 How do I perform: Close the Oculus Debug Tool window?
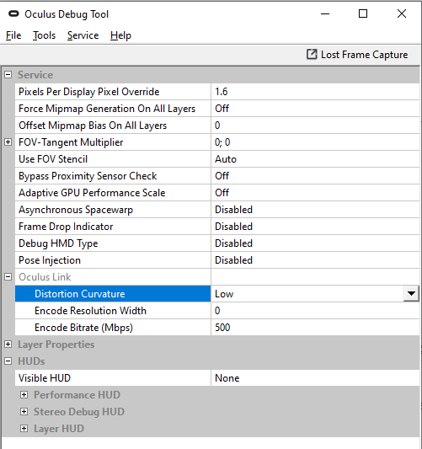(402, 13)
